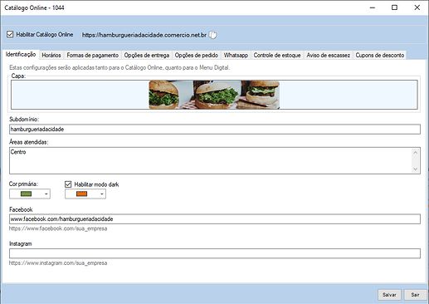Image resolution: width=429 pixels, height=304 pixels.
Task: Open the Controle de estoque tab
Action: point(277,55)
